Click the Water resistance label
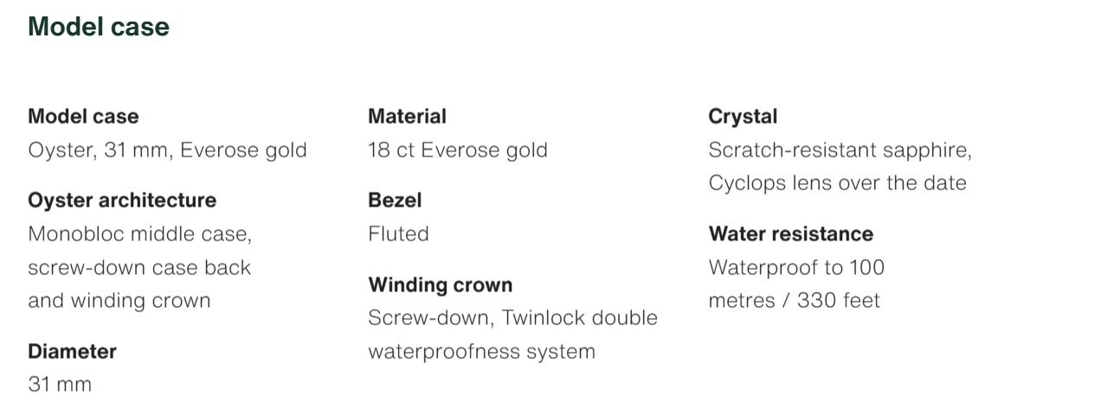Viewport: 1120px width, 415px height. click(790, 233)
